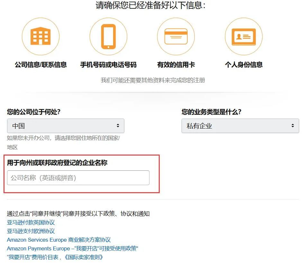
Task: Click the orange circle around the credit card graphic
Action: pyautogui.click(x=176, y=36)
